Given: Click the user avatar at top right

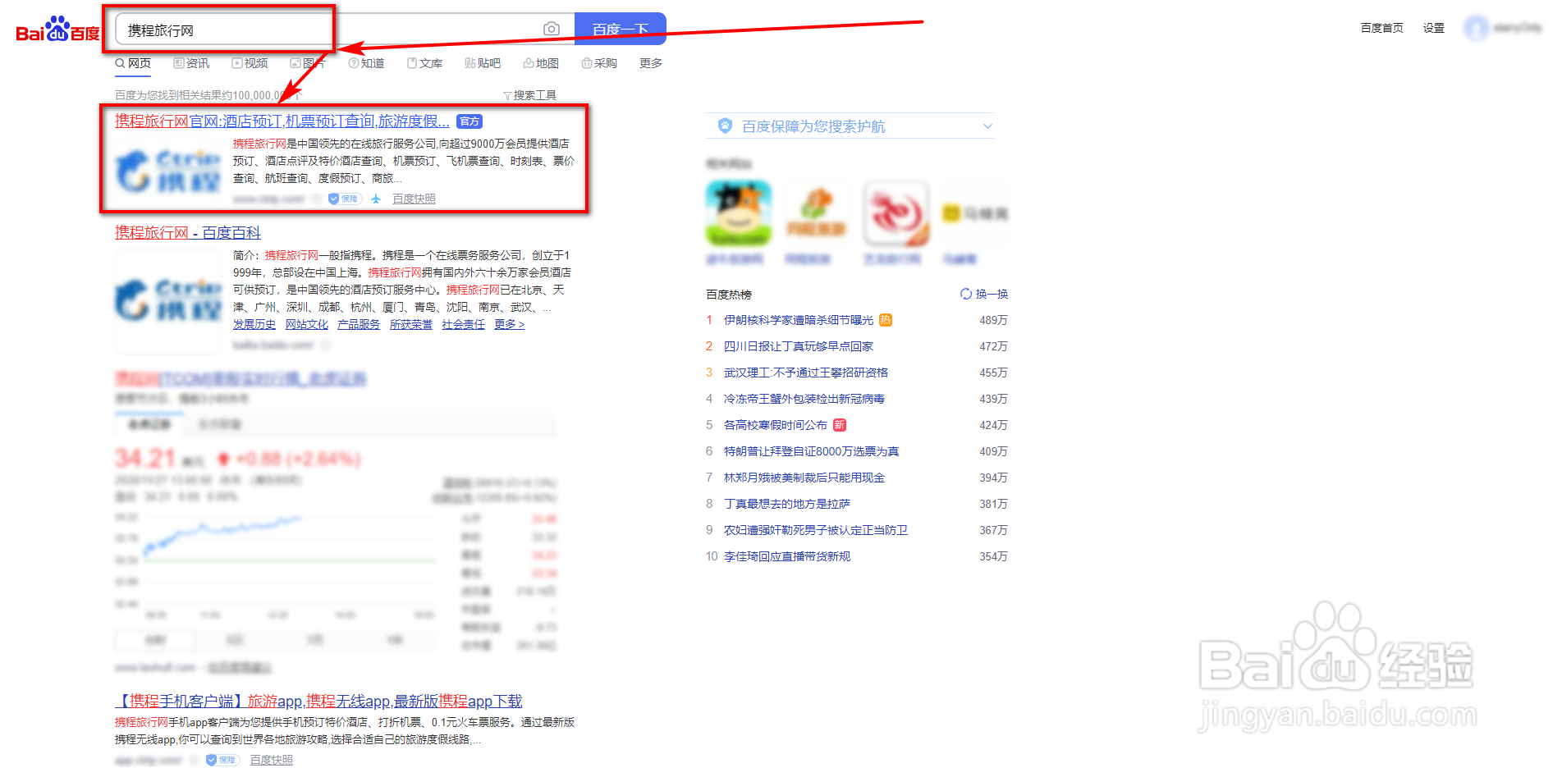Looking at the screenshot, I should 1476,28.
